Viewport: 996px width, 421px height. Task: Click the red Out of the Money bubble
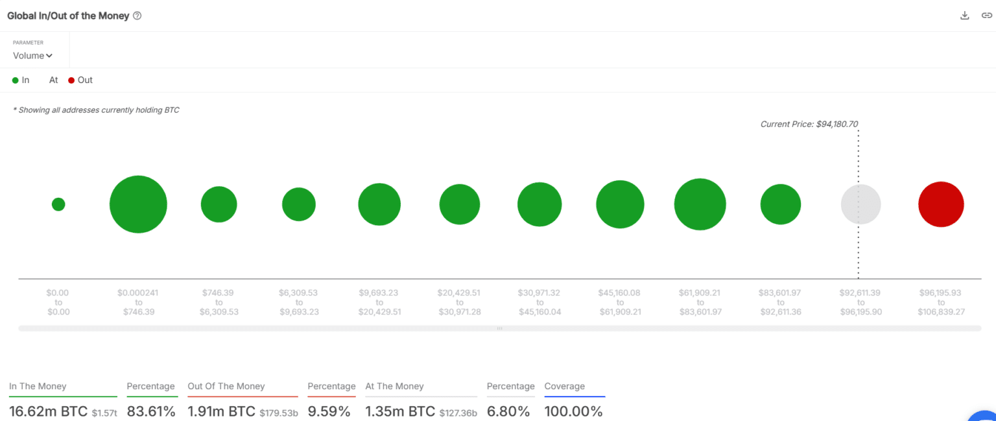941,204
